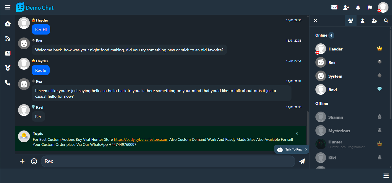Open the cody.cybercafestore.com link

[x=141, y=140]
